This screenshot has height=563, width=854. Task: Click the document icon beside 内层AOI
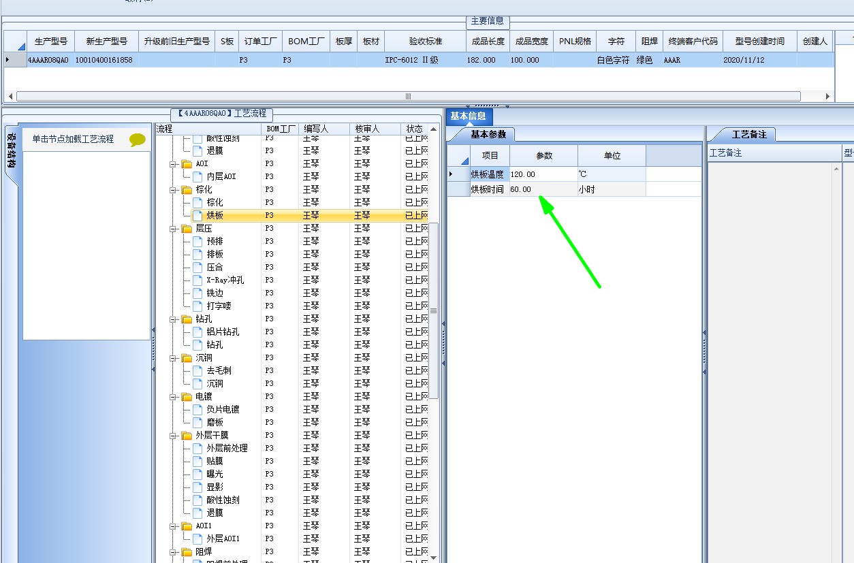(197, 176)
